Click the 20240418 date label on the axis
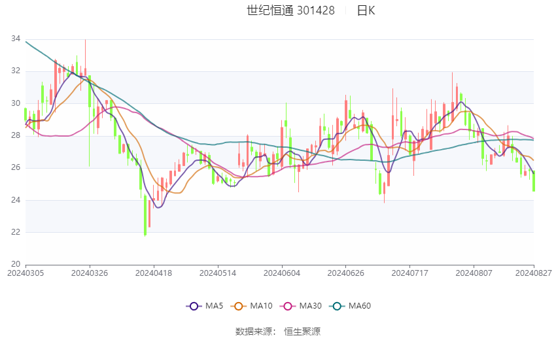 pos(154,273)
